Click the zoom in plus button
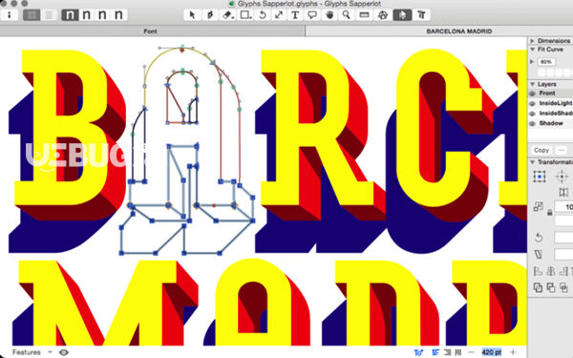The height and width of the screenshot is (358, 573). (513, 352)
